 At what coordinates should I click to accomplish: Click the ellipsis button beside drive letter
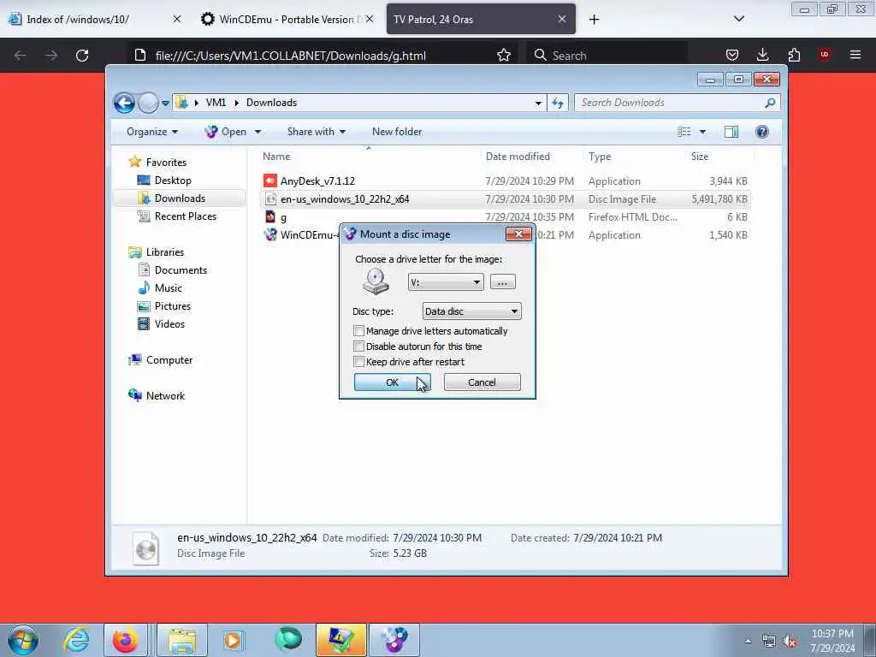click(502, 282)
